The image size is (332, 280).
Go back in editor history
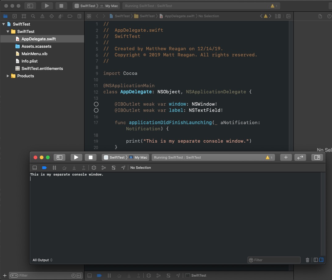97,16
